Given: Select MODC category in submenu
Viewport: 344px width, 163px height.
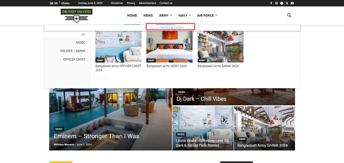Looking at the screenshot, I should pyautogui.click(x=81, y=42).
